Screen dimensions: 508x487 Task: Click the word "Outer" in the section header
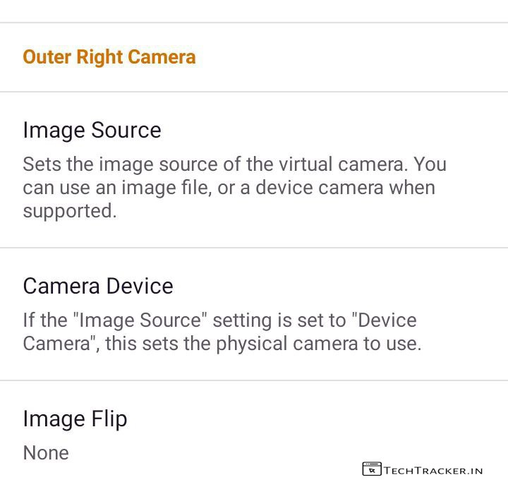46,57
